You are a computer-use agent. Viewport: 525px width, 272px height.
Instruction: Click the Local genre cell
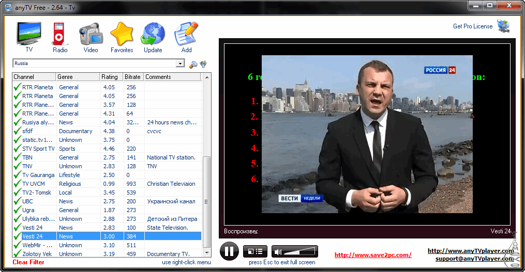tap(65, 193)
